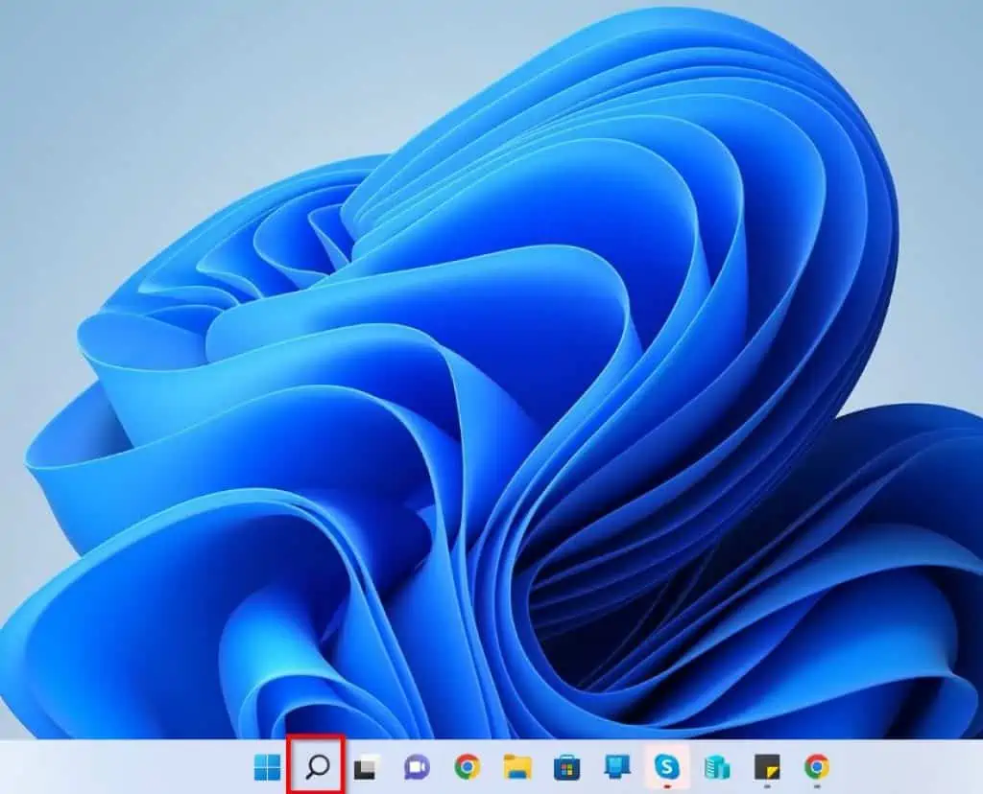Click the chat video-bubble icon
The image size is (983, 794).
[x=415, y=767]
